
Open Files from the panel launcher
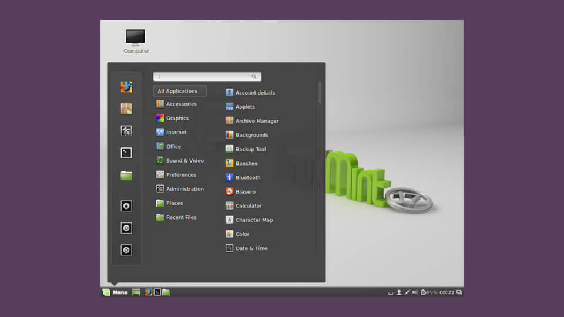[x=166, y=292]
